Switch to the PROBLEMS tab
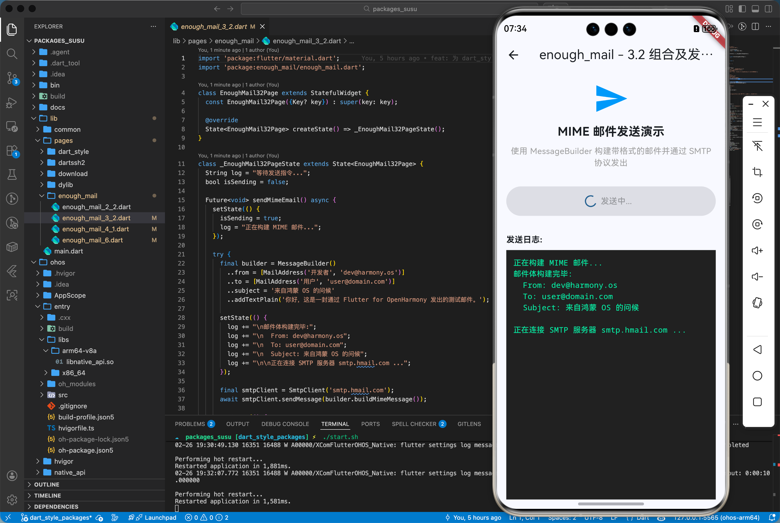Viewport: 780px width, 523px height. (x=190, y=424)
